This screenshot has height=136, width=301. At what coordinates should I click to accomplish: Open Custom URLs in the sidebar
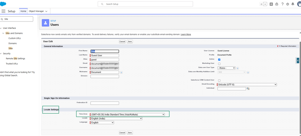15,38
